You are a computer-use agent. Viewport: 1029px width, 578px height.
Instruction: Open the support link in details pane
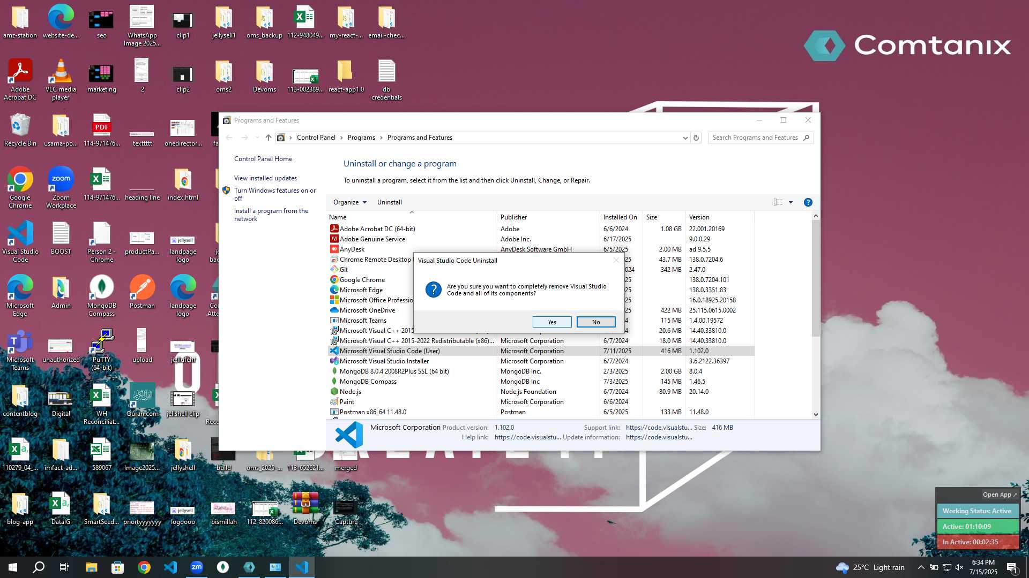pyautogui.click(x=659, y=428)
